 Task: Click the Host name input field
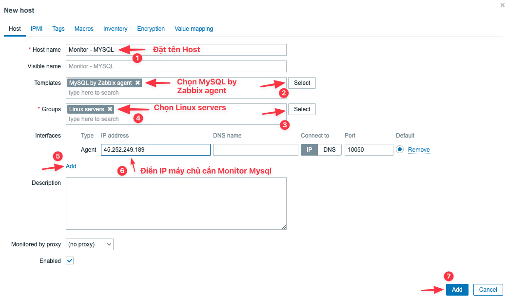(x=176, y=49)
